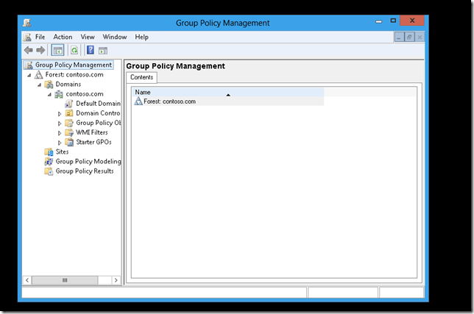Select the "Starter GPOs" tree item
Screen dimensions: 474x314
[x=93, y=142]
